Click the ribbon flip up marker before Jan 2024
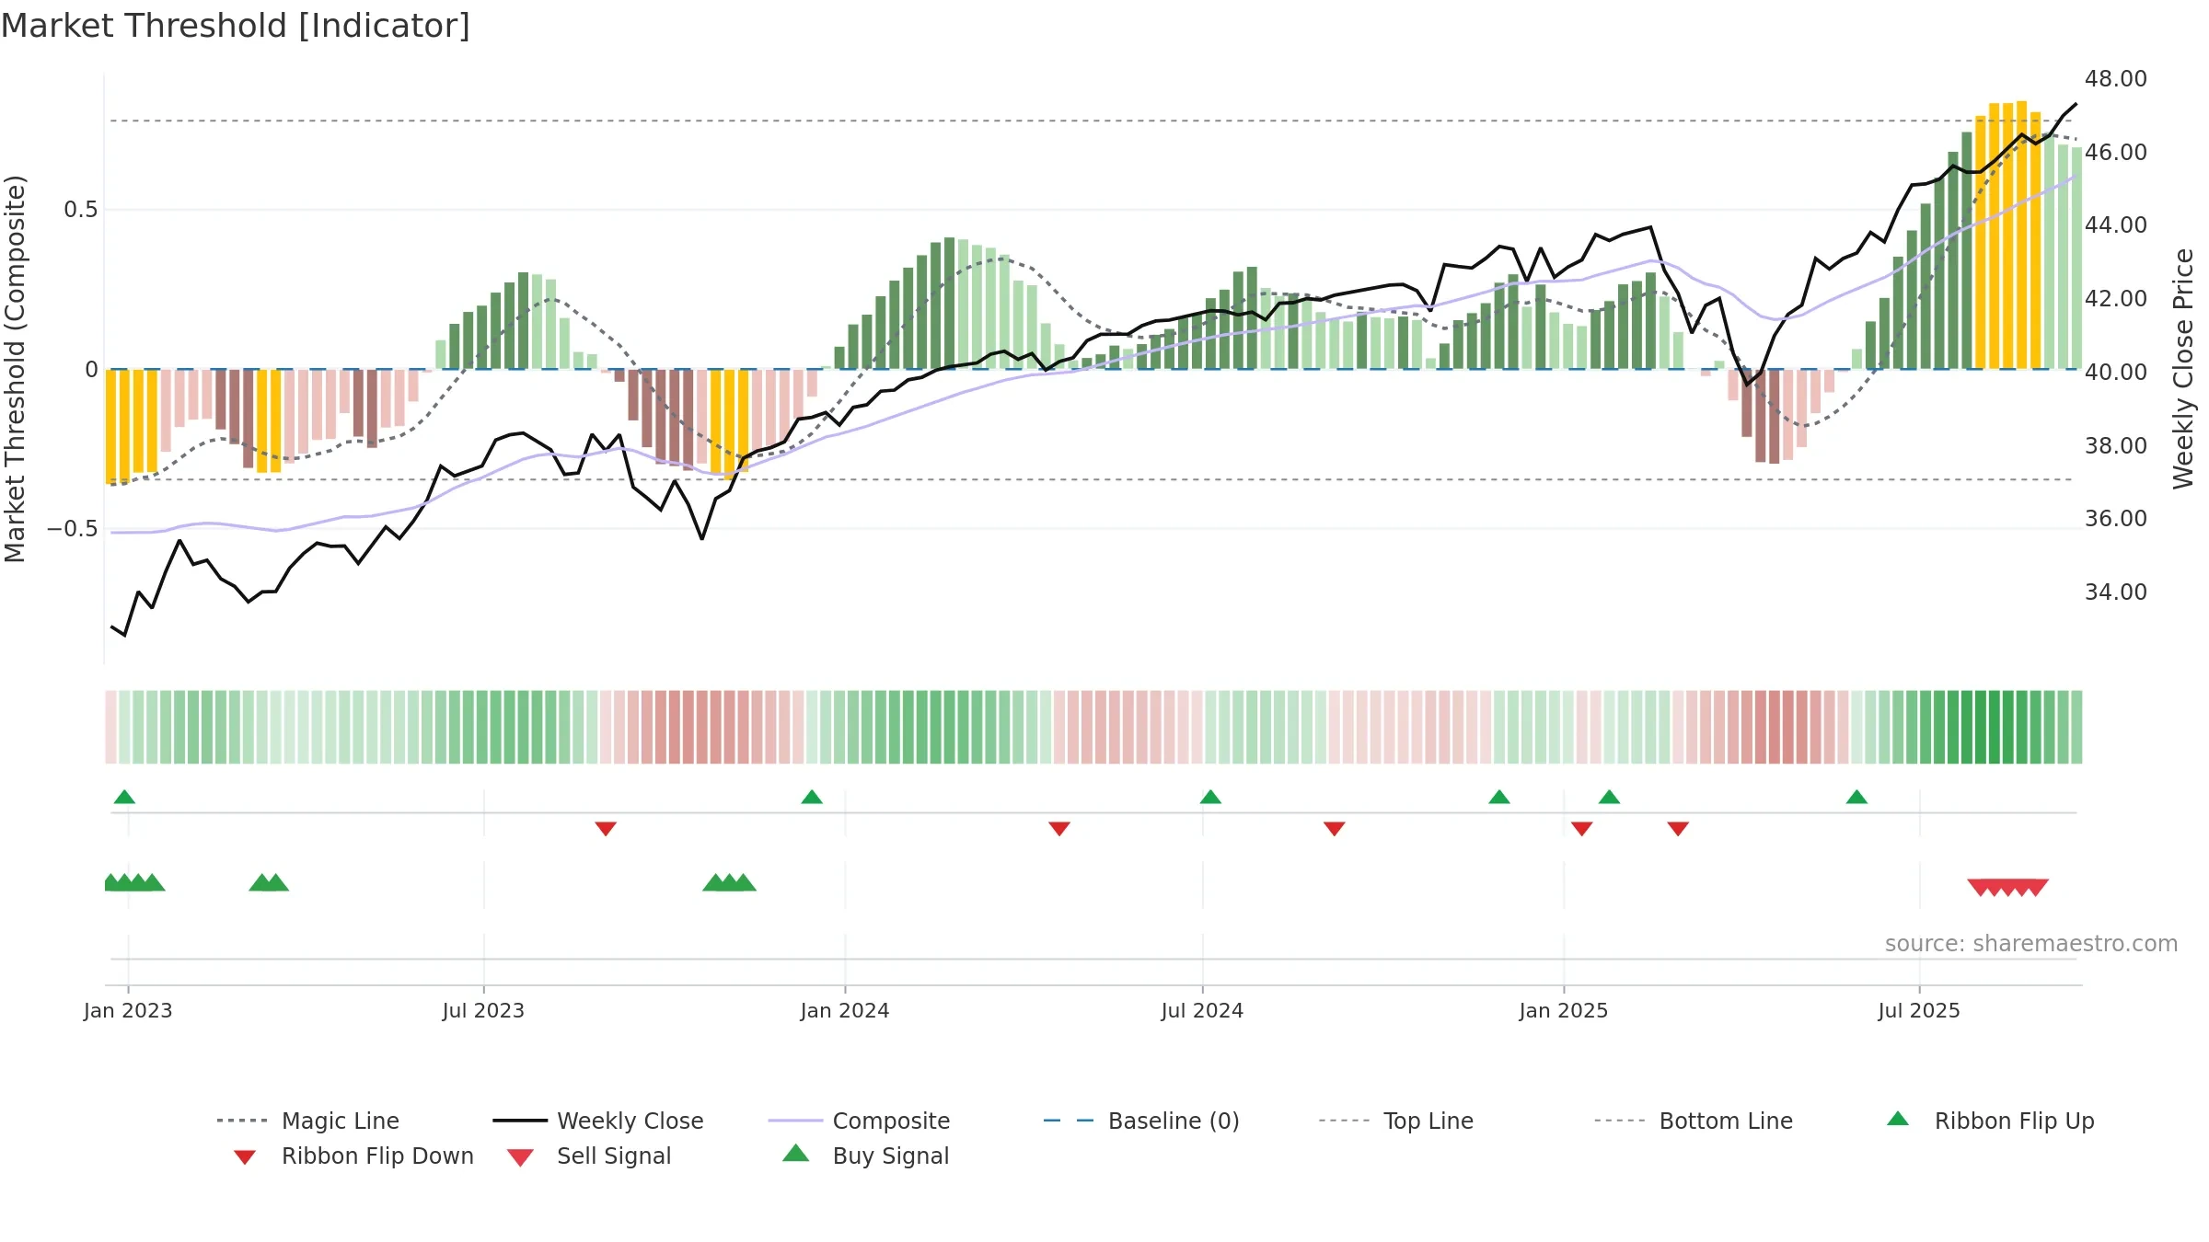2209x1242 pixels. pos(812,797)
